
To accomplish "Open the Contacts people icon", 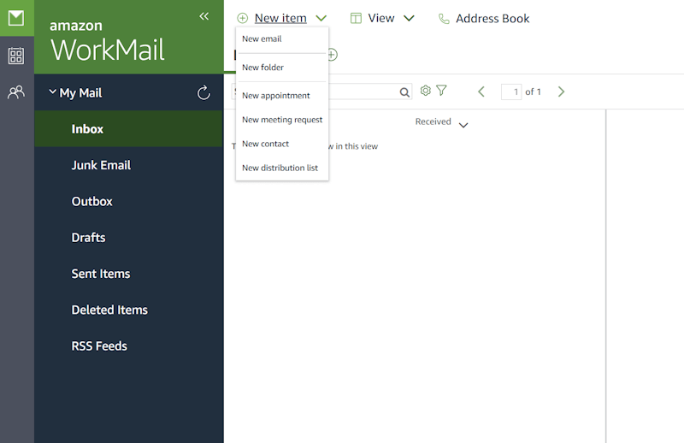I will click(16, 92).
